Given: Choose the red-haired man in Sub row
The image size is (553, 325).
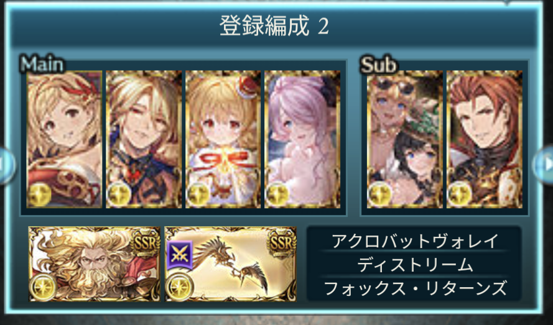Looking at the screenshot, I should [485, 139].
